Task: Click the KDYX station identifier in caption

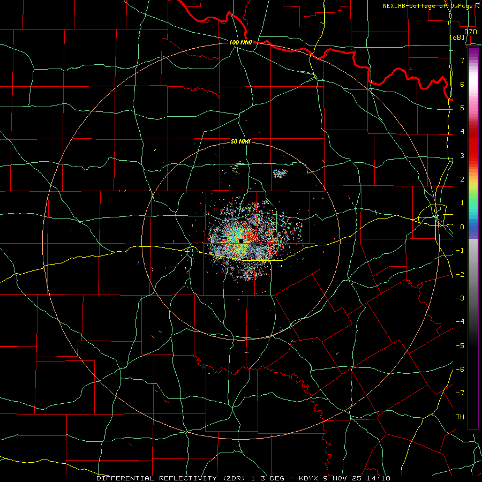Action: (309, 478)
